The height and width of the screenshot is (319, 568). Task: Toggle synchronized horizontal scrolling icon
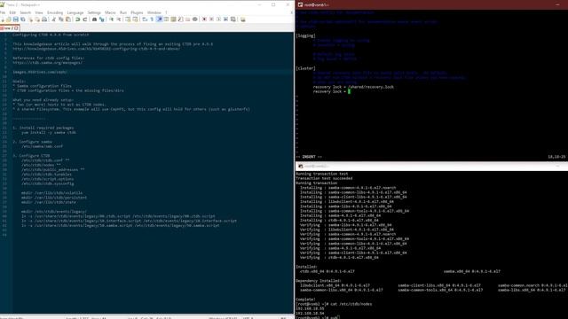click(x=135, y=19)
